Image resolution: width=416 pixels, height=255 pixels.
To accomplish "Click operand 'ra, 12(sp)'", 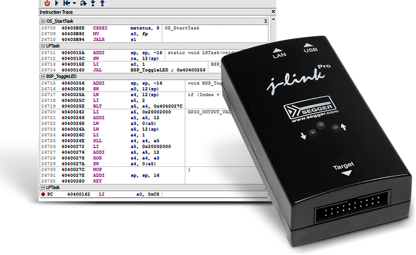I will coord(144,58).
